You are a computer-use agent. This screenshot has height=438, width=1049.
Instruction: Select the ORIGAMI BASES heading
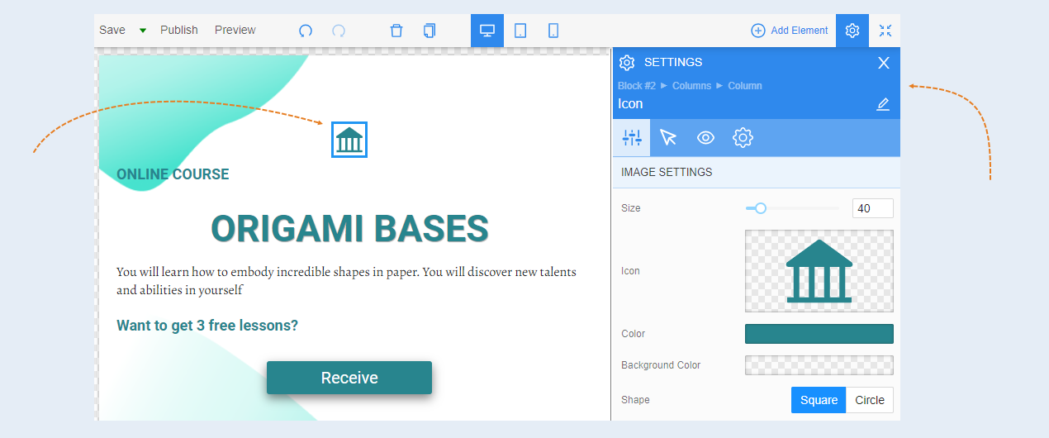point(349,229)
